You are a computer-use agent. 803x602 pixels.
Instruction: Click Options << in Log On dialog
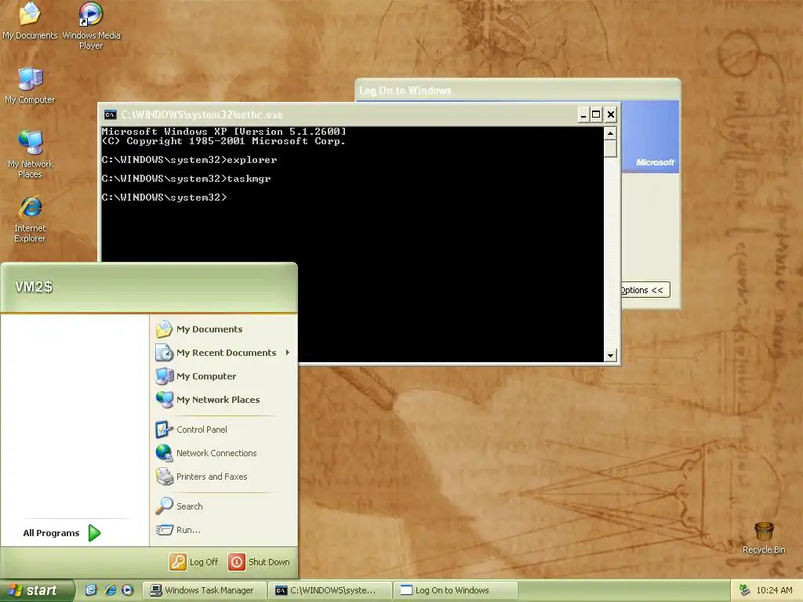pyautogui.click(x=645, y=290)
